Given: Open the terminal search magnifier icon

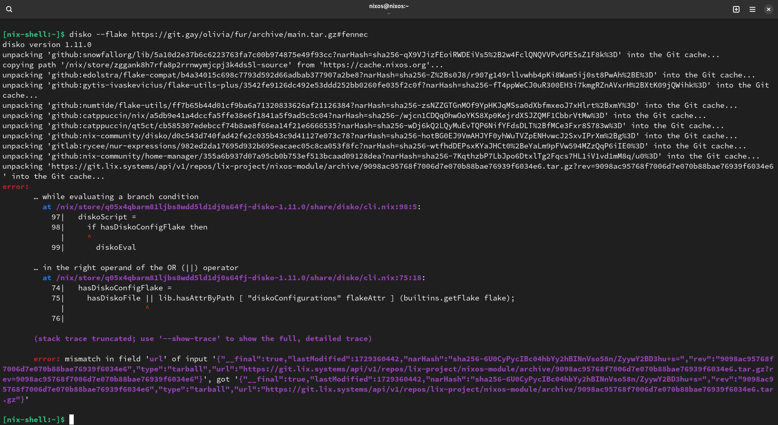Looking at the screenshot, I should [x=9, y=9].
